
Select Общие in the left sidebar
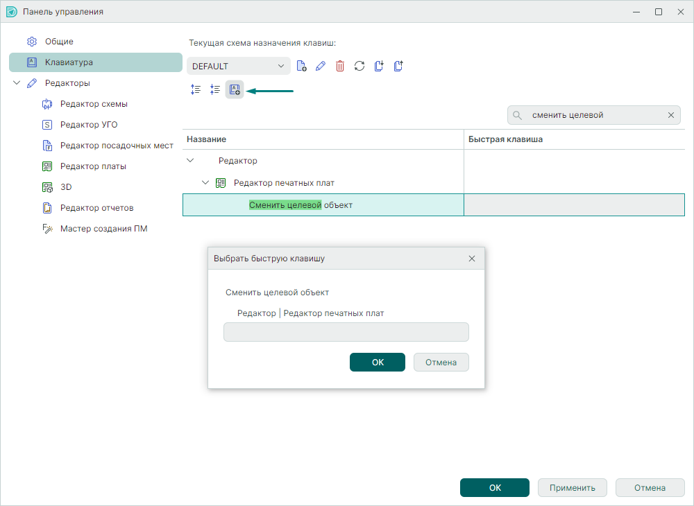click(59, 42)
